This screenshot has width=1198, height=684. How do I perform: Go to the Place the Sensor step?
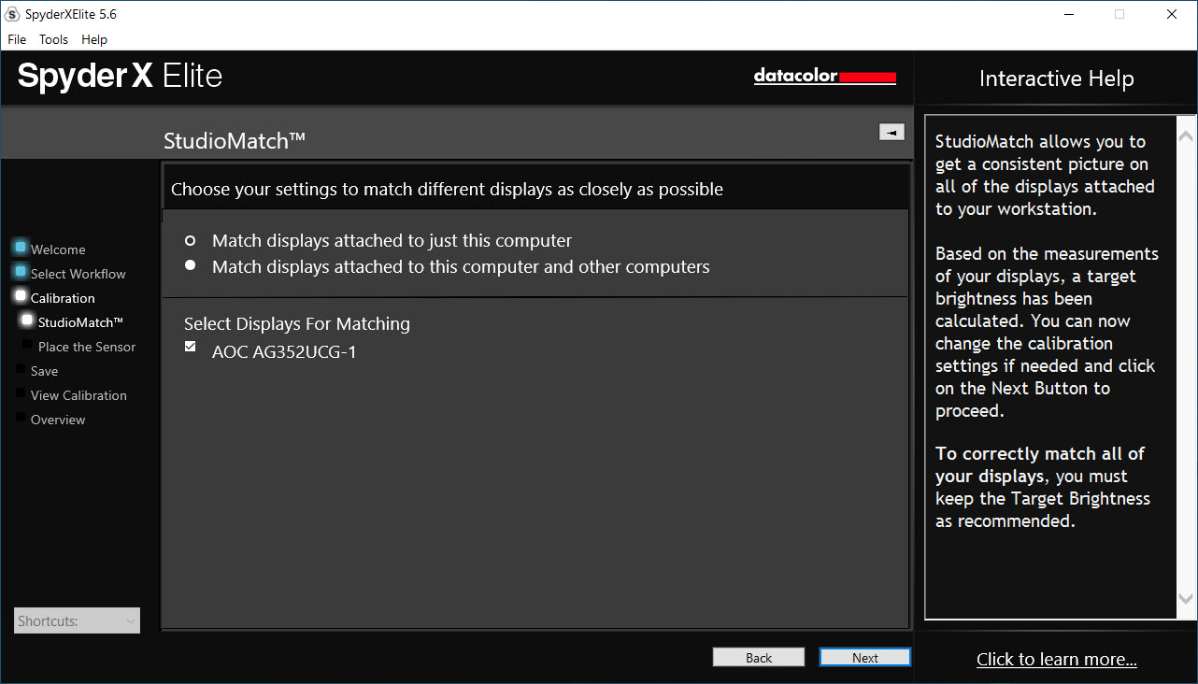point(87,347)
